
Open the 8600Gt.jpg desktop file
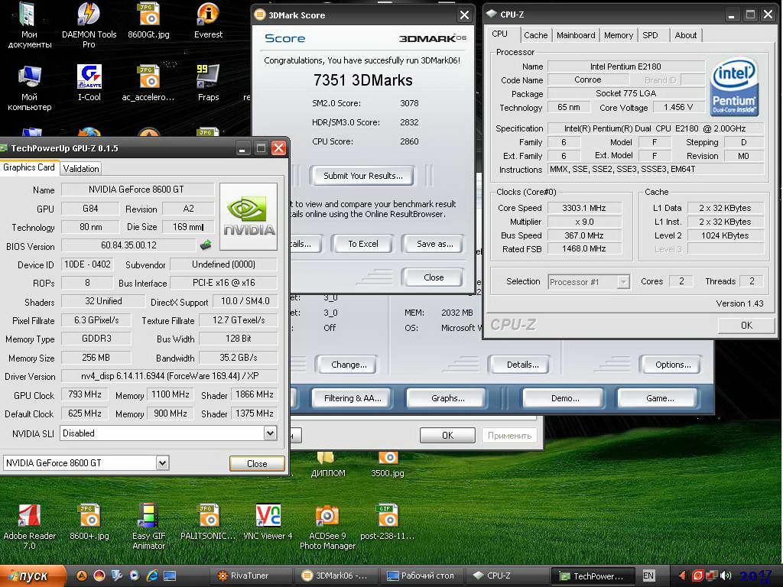(149, 21)
